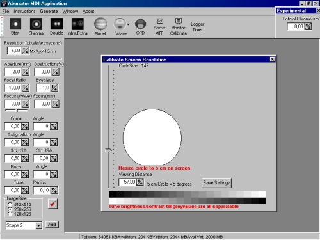Click the 5th HSA spinner icon

click(54, 158)
